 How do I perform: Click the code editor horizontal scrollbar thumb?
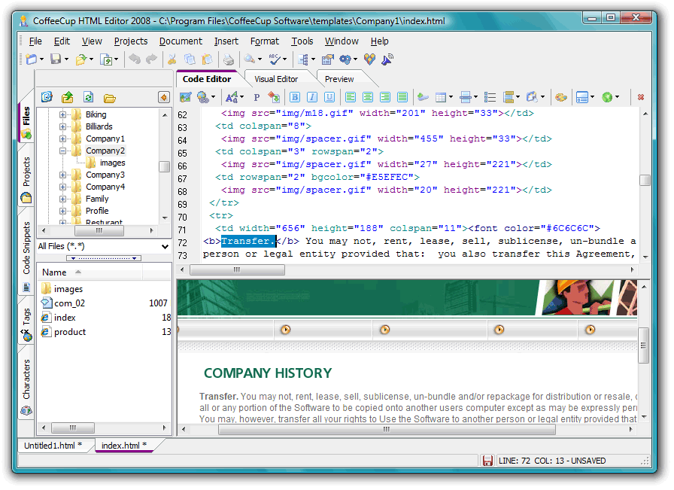point(237,269)
